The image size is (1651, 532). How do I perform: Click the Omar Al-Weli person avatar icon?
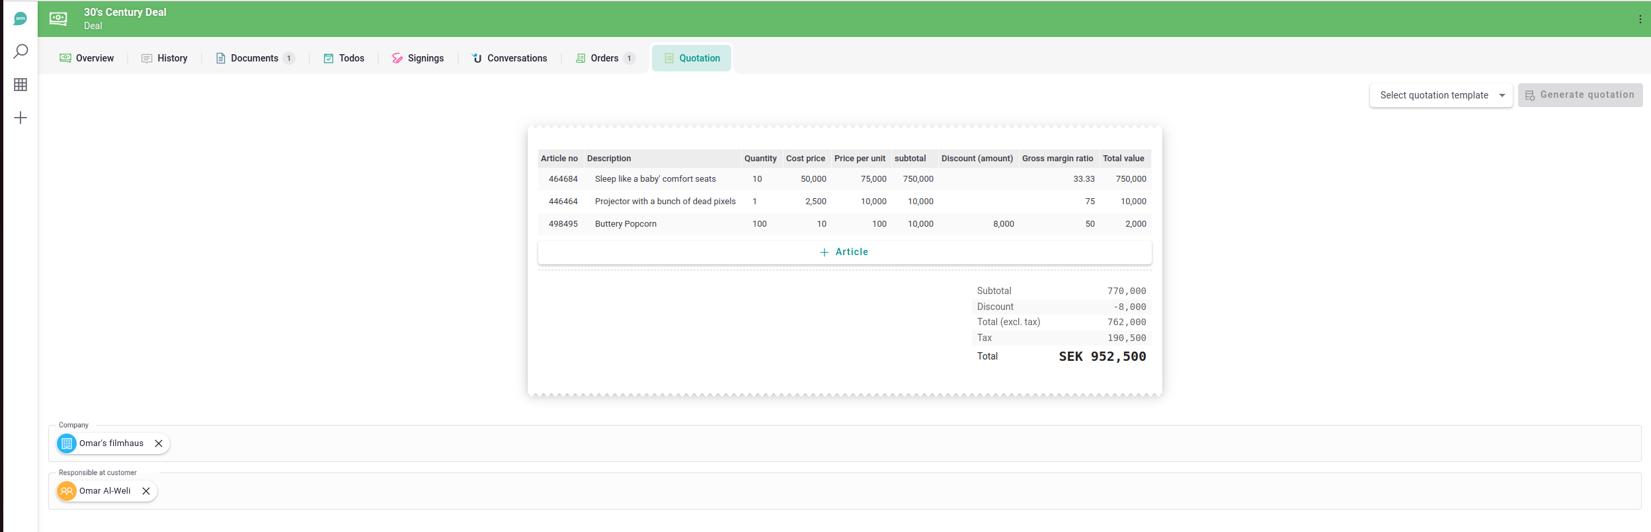67,491
